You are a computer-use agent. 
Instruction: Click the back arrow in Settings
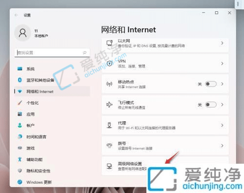click(x=16, y=15)
